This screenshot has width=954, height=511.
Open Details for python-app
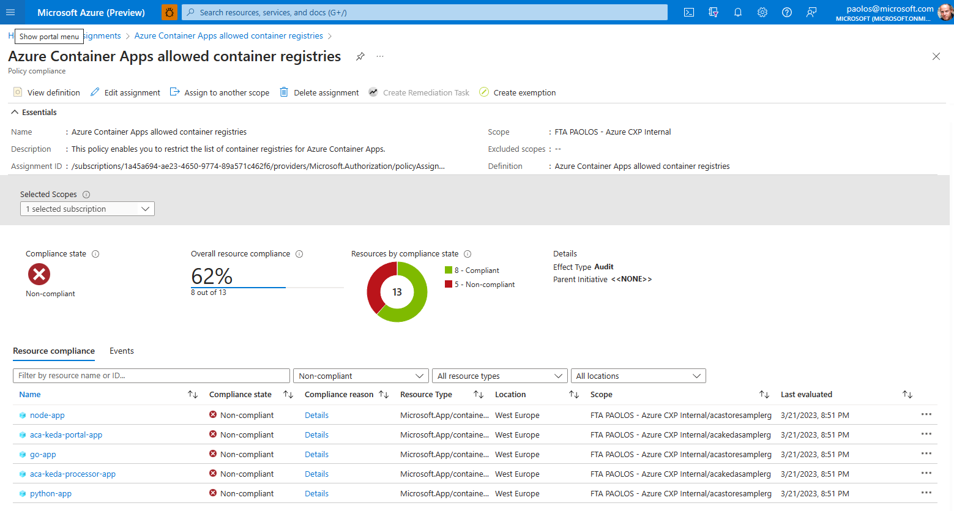point(316,493)
